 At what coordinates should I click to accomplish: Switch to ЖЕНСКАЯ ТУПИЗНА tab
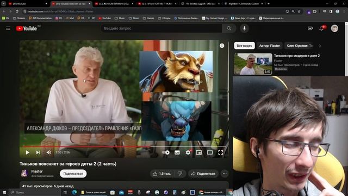114,4
